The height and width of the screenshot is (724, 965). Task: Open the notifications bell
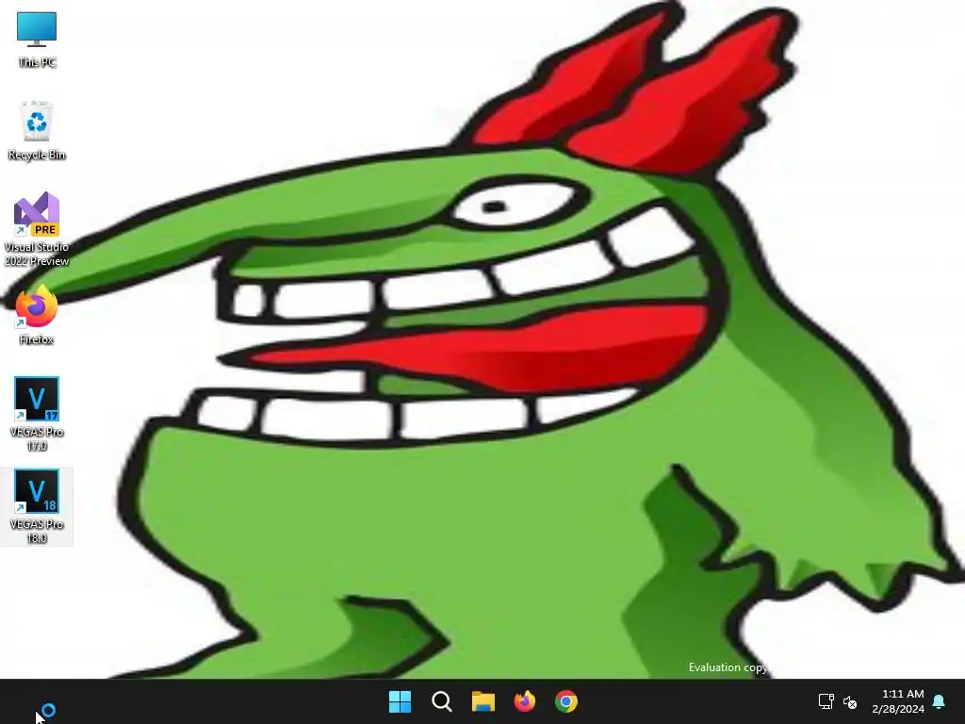coord(940,701)
